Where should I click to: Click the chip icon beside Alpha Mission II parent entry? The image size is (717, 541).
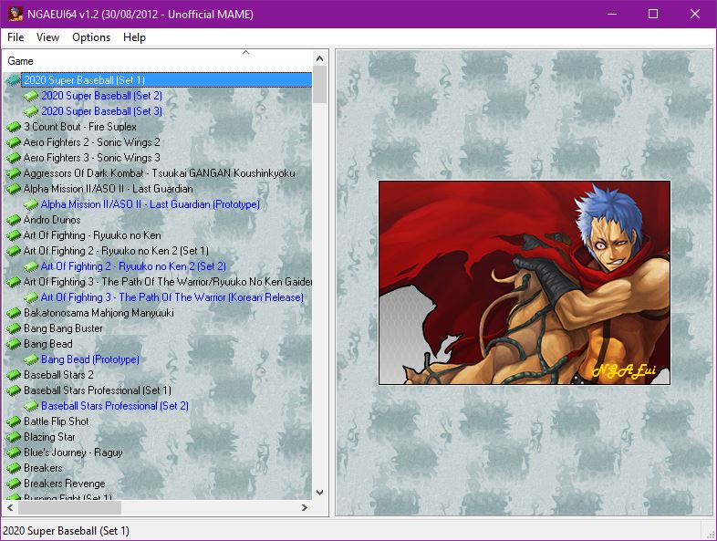click(x=14, y=190)
